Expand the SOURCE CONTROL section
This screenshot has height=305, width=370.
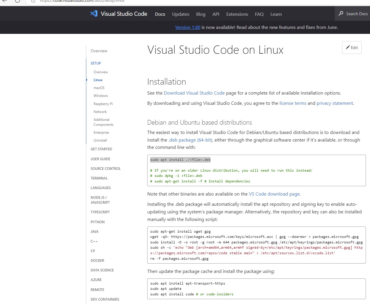coord(106,168)
